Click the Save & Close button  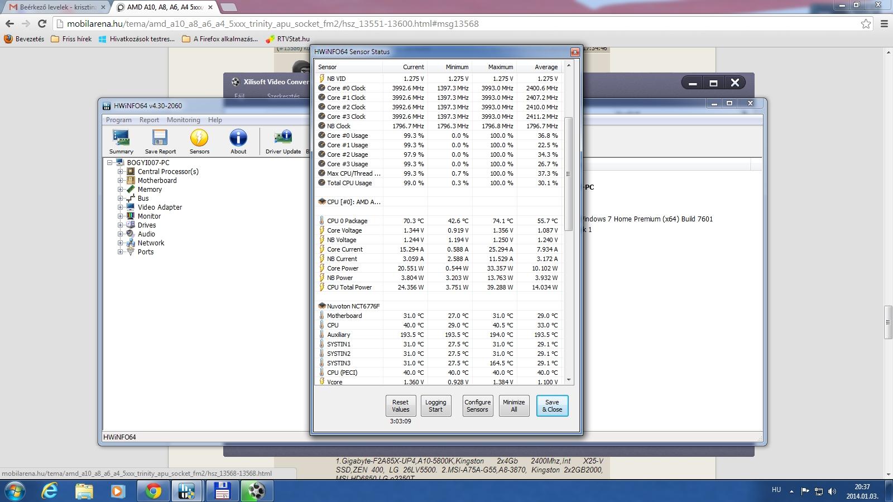[x=552, y=406]
